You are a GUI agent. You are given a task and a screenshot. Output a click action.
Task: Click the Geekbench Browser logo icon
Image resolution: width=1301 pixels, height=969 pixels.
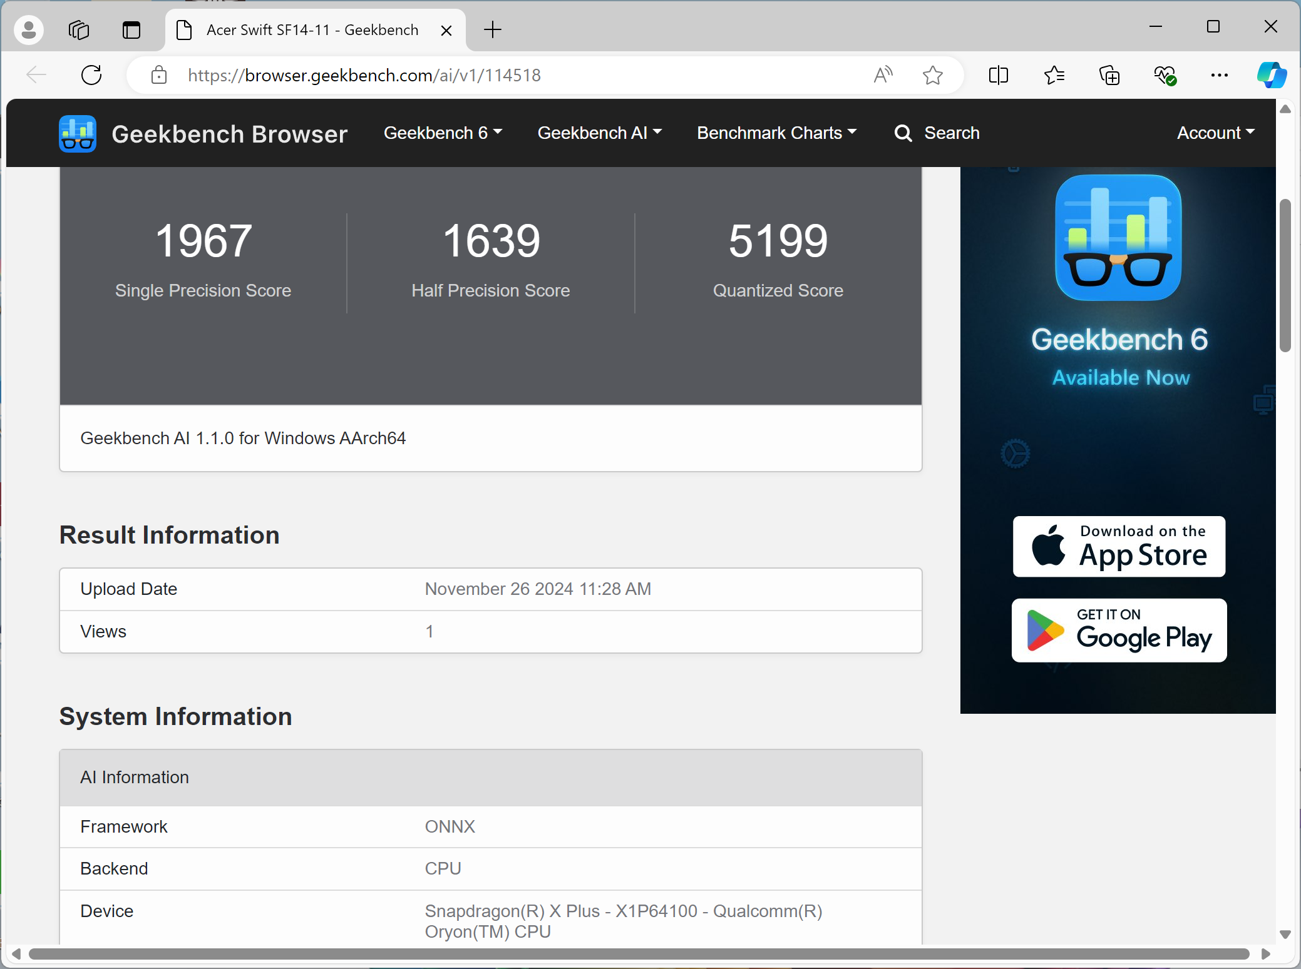pyautogui.click(x=78, y=133)
